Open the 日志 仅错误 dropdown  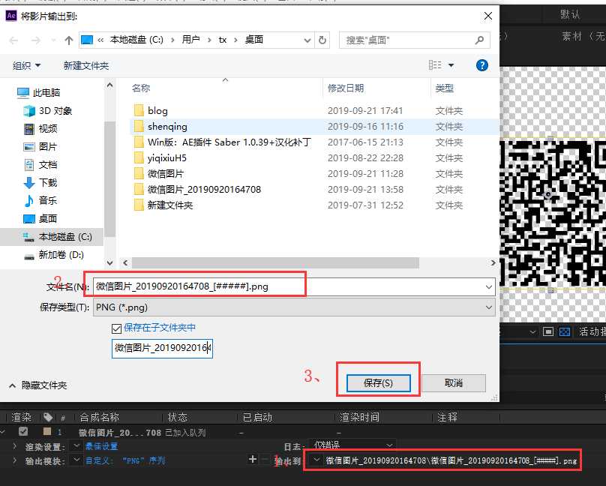coord(352,445)
